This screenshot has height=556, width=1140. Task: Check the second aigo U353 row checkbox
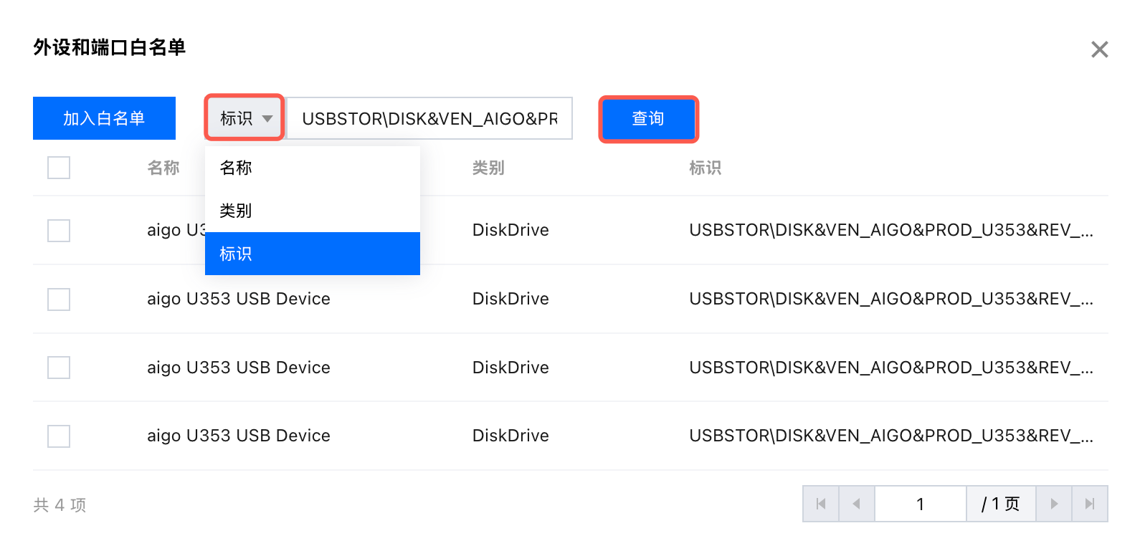(x=59, y=299)
